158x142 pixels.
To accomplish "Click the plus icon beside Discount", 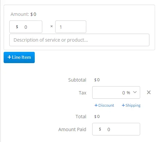I will point(96,105).
